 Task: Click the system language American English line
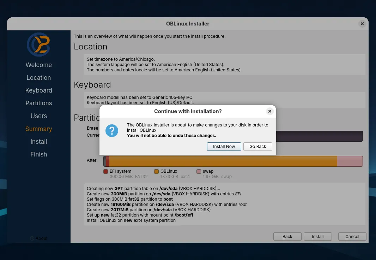[x=156, y=64]
